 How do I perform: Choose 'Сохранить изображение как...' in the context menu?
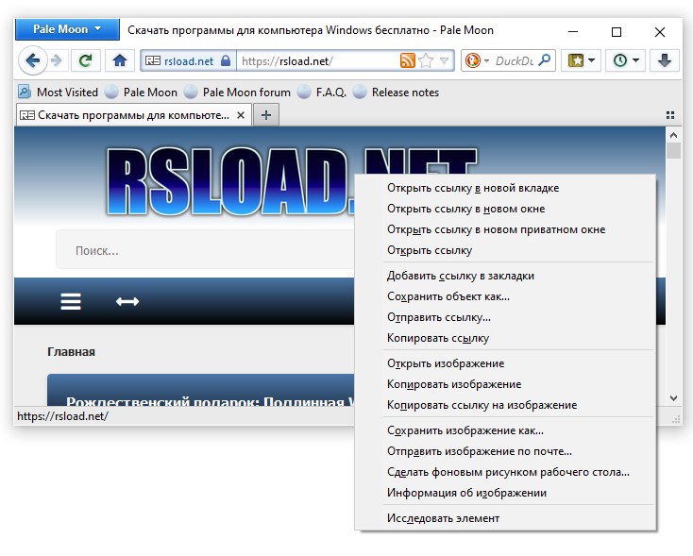tap(465, 430)
